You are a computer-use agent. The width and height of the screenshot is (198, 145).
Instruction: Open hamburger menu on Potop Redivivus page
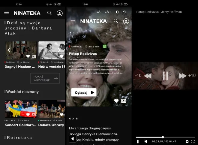[73, 20]
